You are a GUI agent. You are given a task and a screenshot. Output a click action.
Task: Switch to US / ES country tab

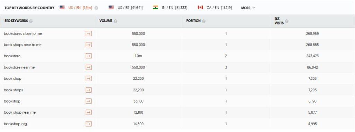pos(125,8)
